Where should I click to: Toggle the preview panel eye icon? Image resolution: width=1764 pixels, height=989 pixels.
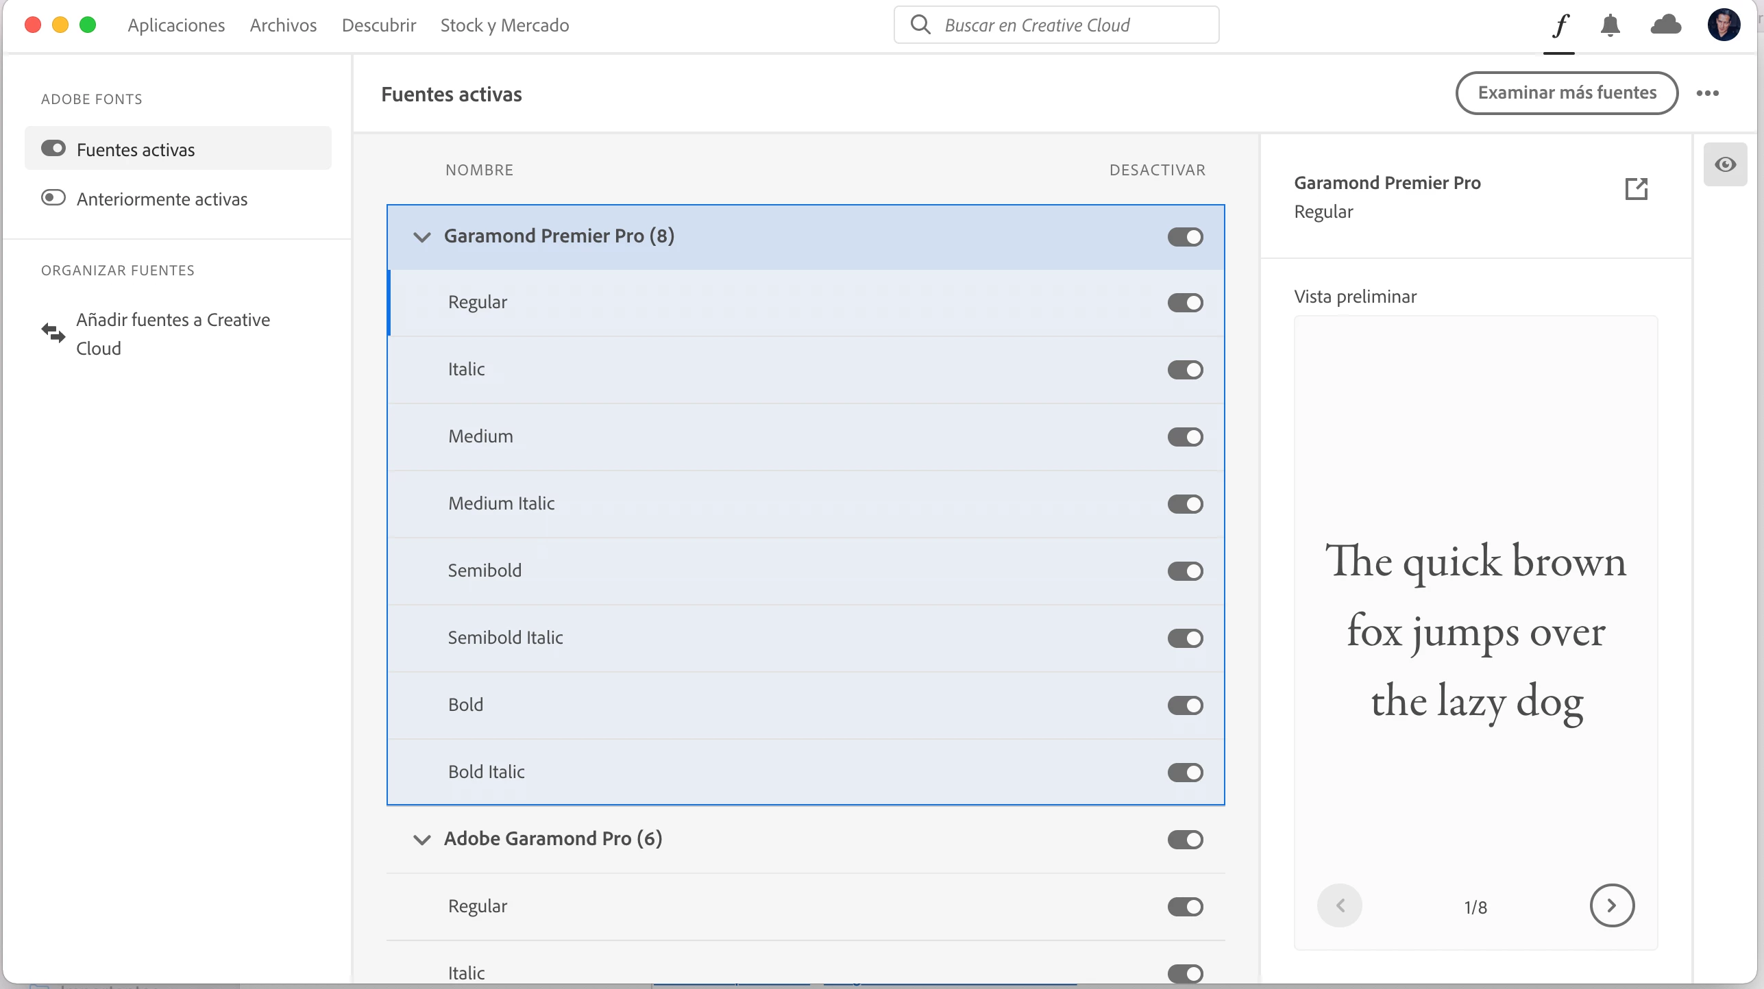coord(1725,164)
